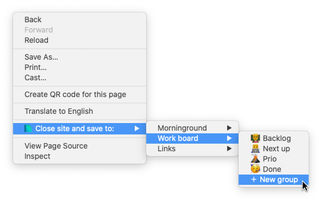
Task: Open Save As… from the menu
Action: pyautogui.click(x=41, y=57)
